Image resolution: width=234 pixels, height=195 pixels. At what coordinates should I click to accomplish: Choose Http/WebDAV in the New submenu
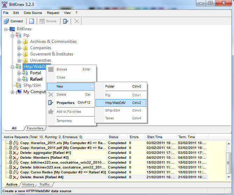121,103
